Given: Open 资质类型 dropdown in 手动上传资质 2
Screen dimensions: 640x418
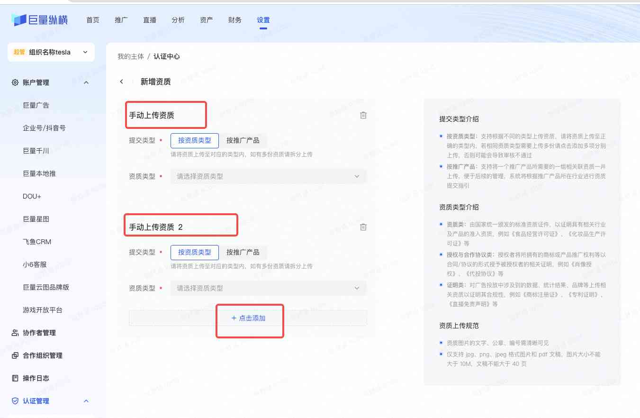Looking at the screenshot, I should pyautogui.click(x=268, y=288).
